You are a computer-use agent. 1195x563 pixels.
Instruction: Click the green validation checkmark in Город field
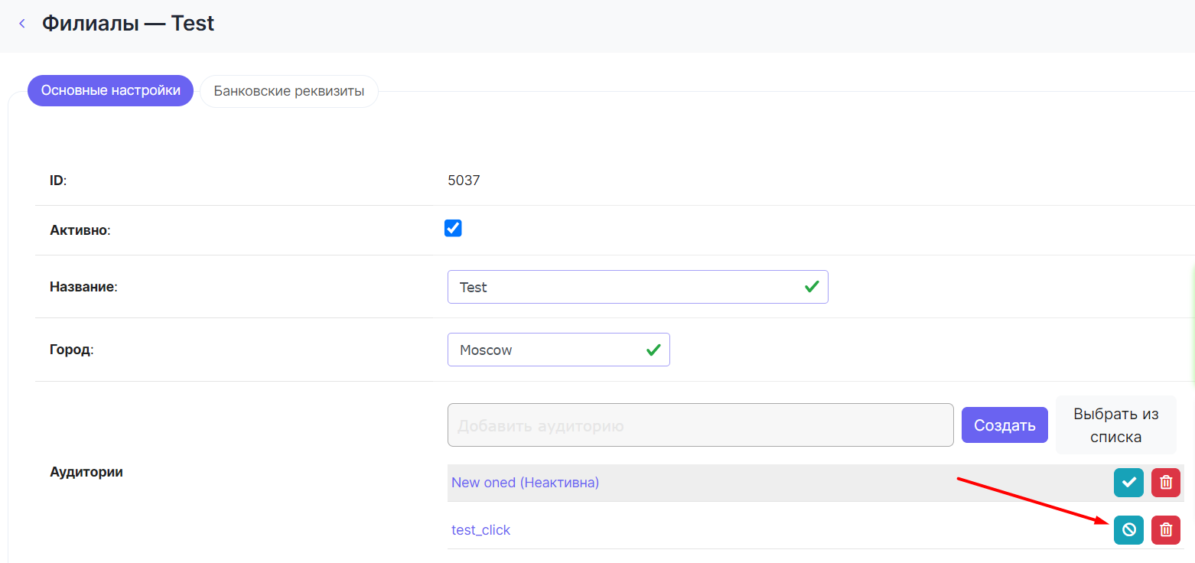tap(653, 350)
